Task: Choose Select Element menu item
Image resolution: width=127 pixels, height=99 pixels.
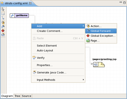Action: (58, 46)
